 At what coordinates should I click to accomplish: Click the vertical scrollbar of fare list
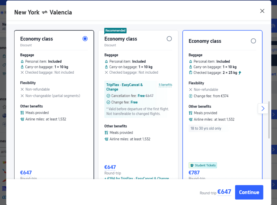(269, 120)
